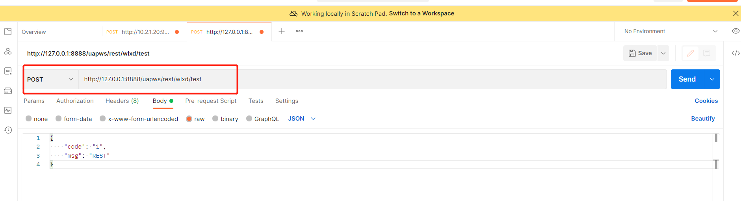Viewport: 741px width, 201px height.
Task: Open the Cookies link
Action: pyautogui.click(x=706, y=101)
